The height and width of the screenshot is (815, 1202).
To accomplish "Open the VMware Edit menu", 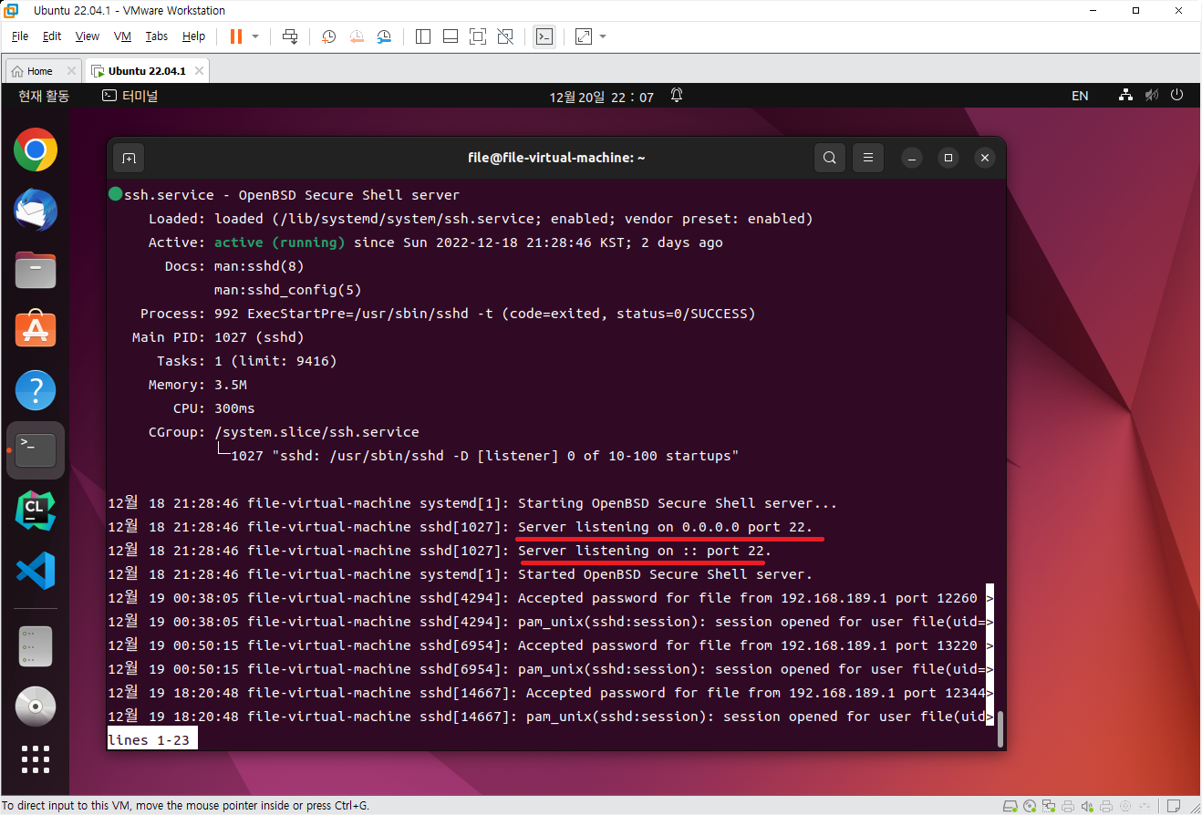I will [52, 36].
